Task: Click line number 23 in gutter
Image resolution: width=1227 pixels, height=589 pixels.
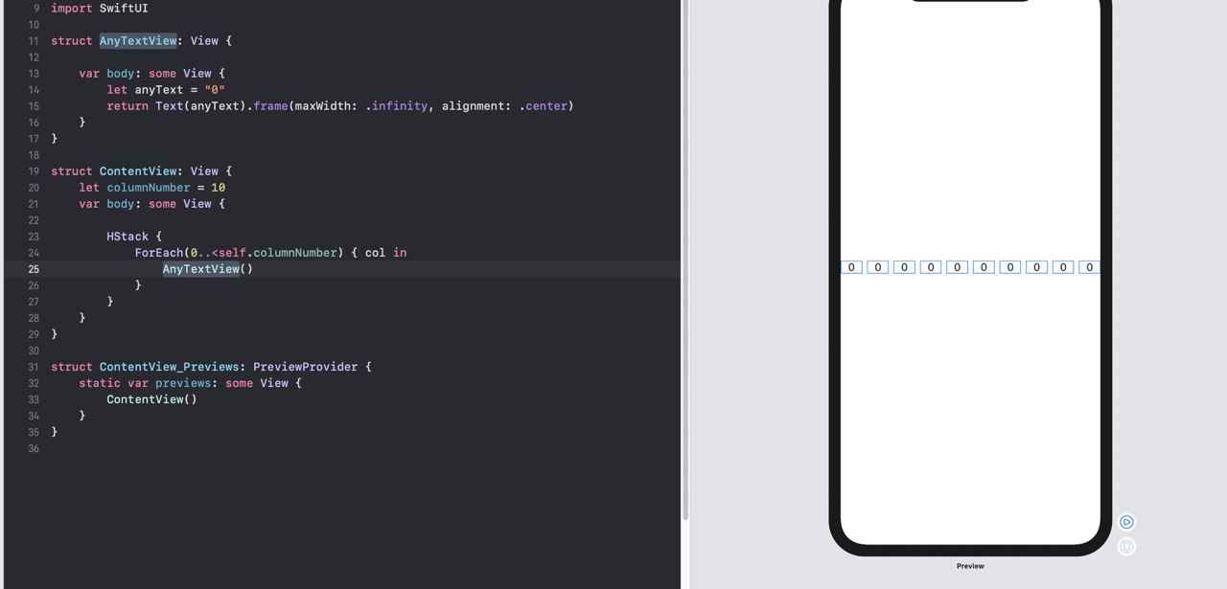Action: click(34, 236)
